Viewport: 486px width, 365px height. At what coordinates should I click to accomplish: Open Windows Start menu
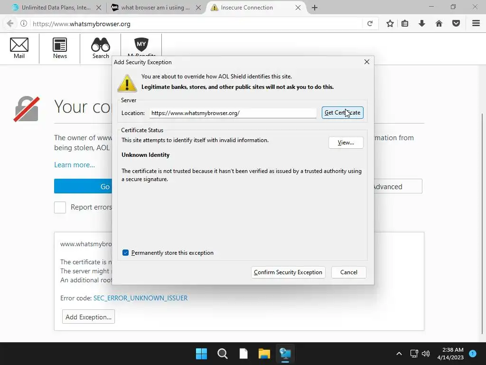click(201, 354)
